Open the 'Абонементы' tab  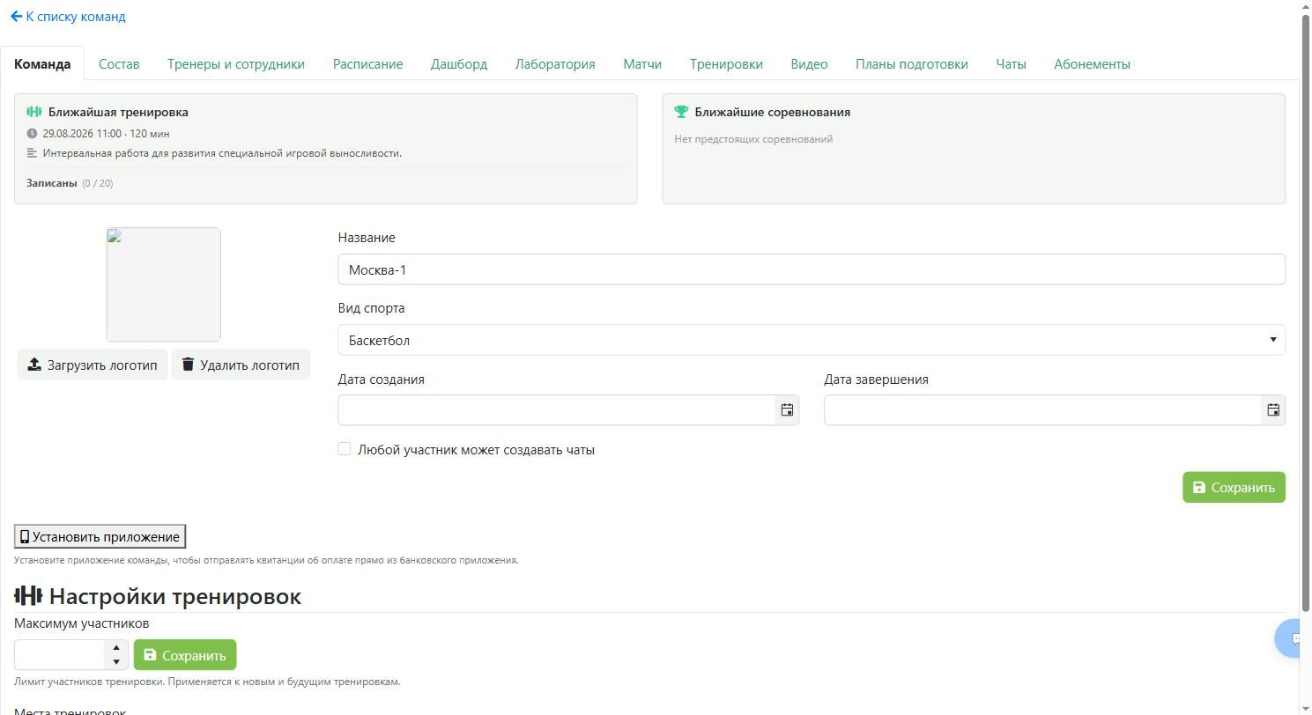[x=1092, y=64]
